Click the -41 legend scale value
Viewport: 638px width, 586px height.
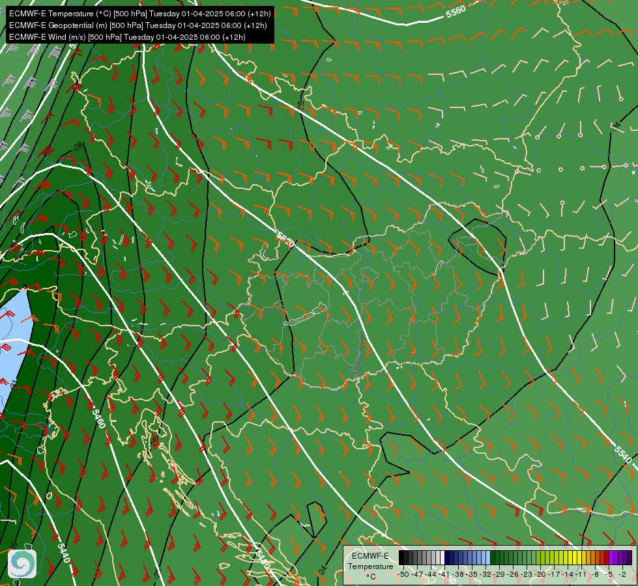tap(444, 574)
